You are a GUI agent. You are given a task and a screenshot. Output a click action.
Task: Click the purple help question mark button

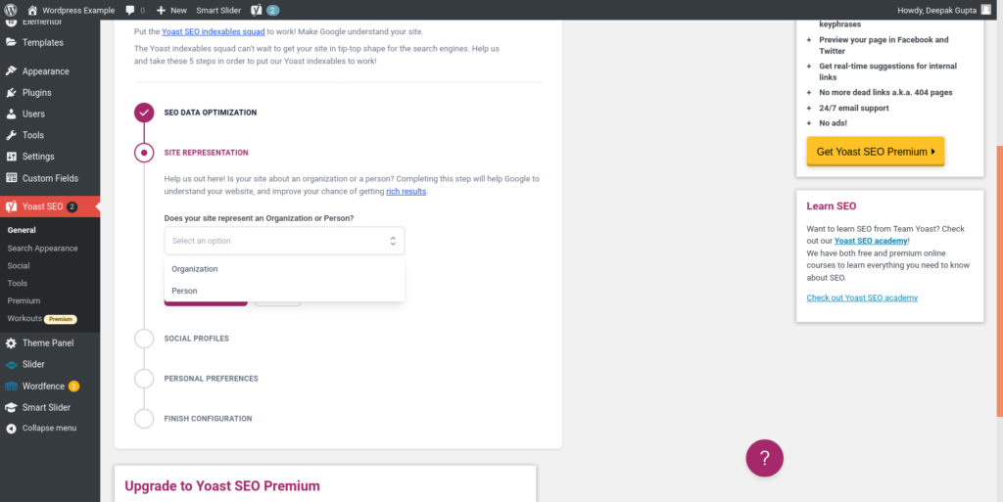[x=765, y=457]
